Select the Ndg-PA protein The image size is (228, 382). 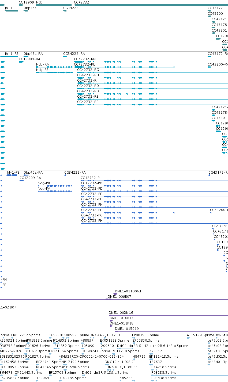click(x=55, y=191)
